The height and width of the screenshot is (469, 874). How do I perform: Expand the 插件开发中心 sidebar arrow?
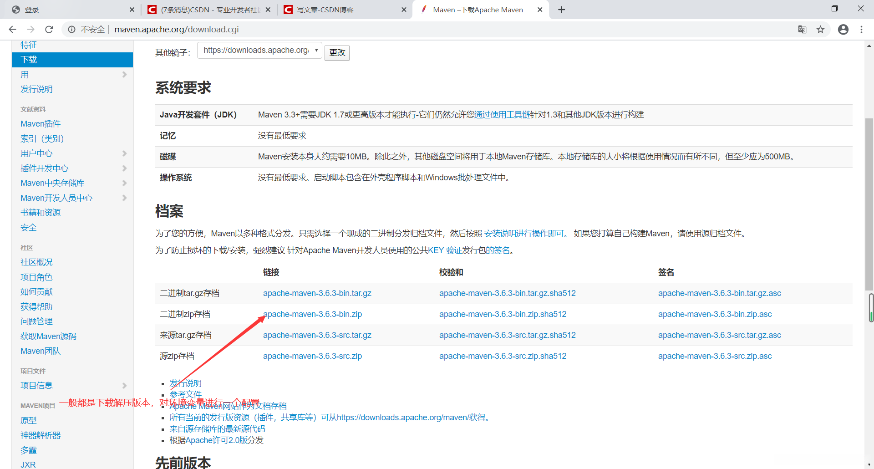click(x=124, y=168)
